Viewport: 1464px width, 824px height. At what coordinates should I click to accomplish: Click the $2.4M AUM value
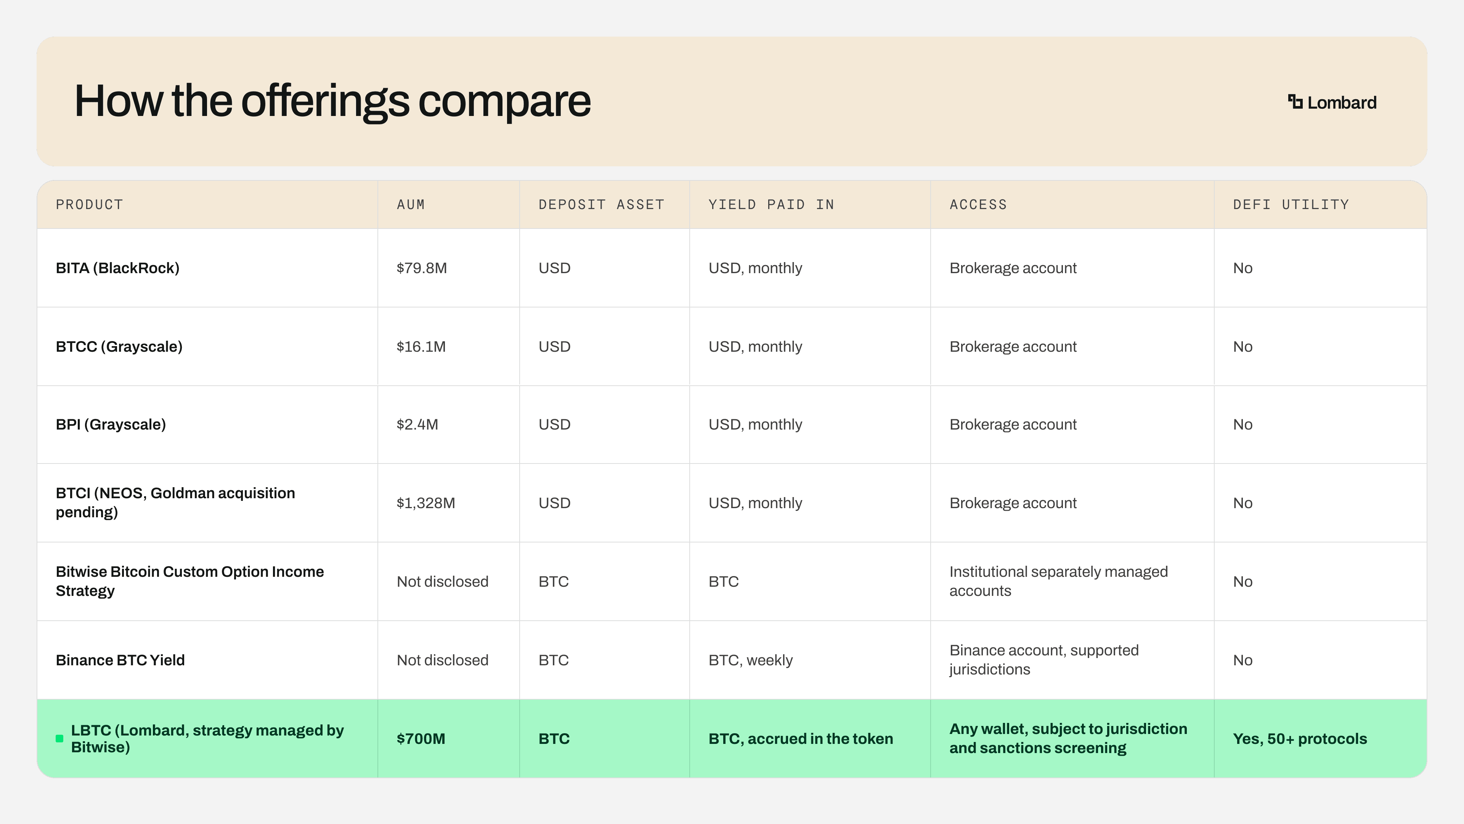pos(417,424)
